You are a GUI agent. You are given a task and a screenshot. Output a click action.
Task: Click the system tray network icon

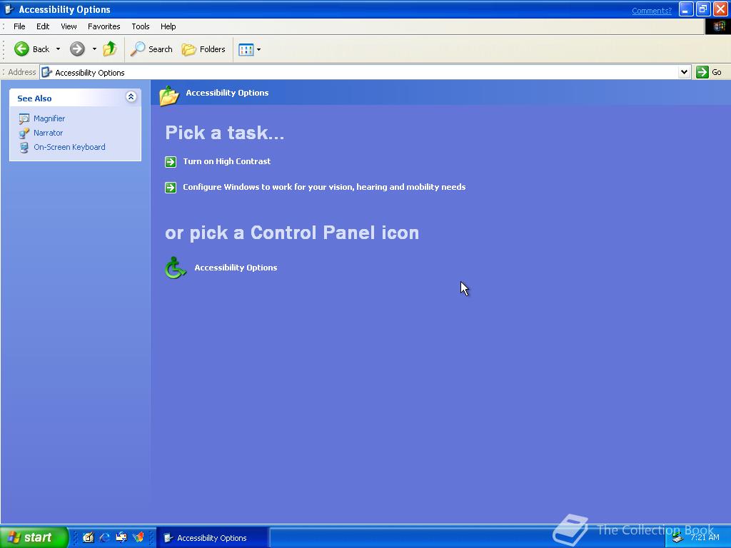point(678,538)
